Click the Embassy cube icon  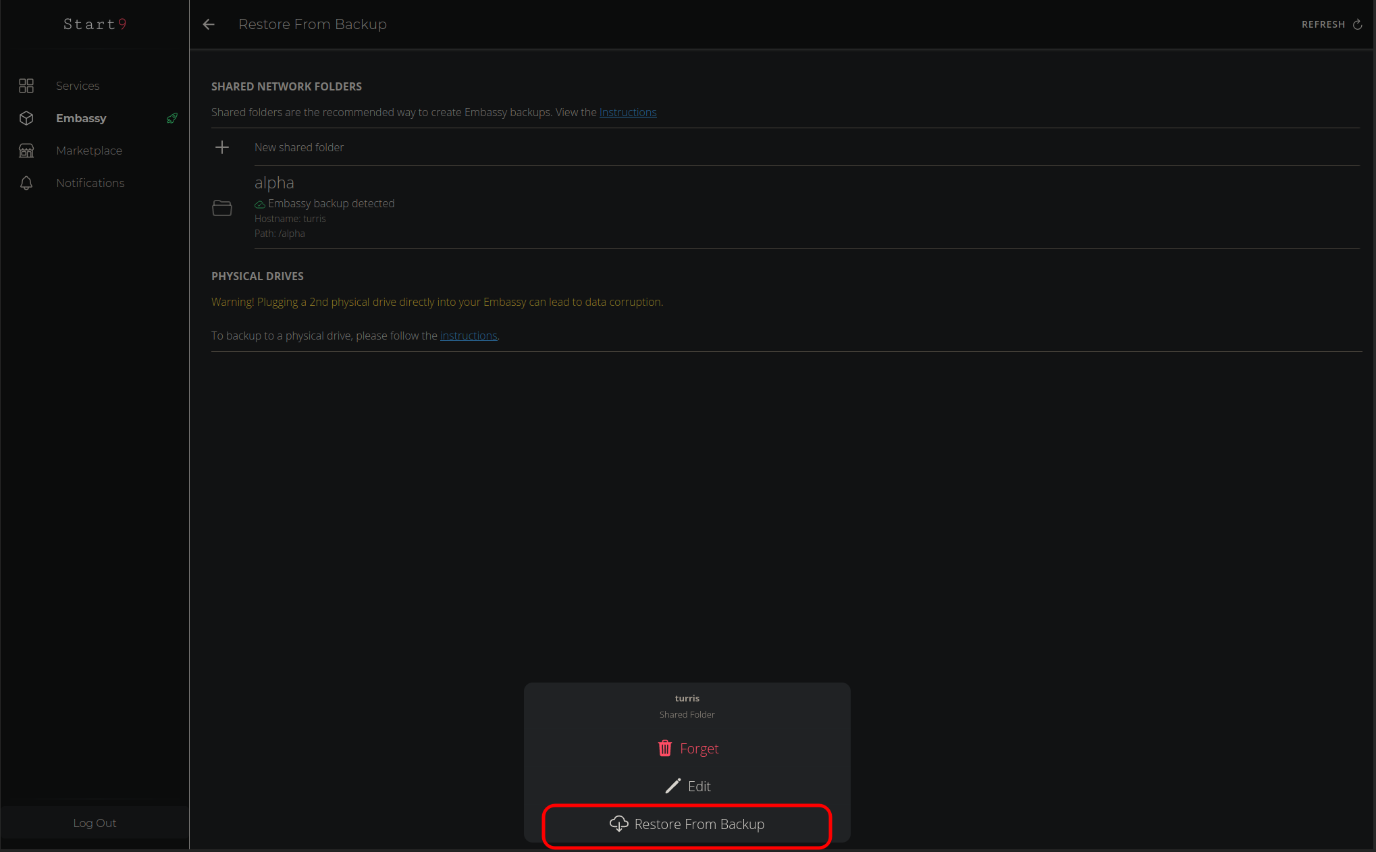coord(26,118)
